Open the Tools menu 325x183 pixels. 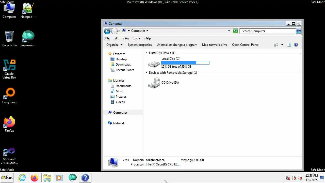click(137, 38)
